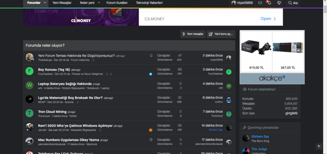Viewport: 327px width, 154px height.
Task: Click the browser vertical scrollbar thumb
Action: 325,10
